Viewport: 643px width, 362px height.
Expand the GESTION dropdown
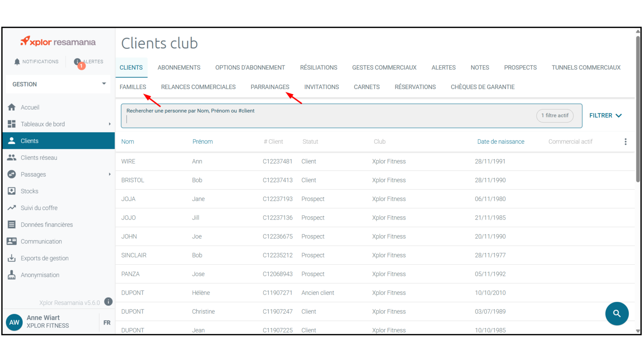pos(104,84)
